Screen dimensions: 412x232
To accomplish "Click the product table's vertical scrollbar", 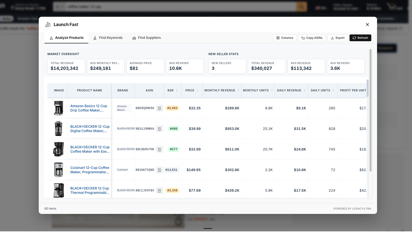I will tap(368, 88).
